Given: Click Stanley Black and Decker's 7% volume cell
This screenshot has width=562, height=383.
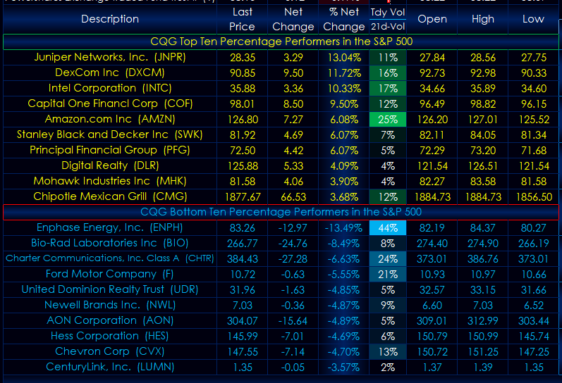Looking at the screenshot, I should (388, 134).
